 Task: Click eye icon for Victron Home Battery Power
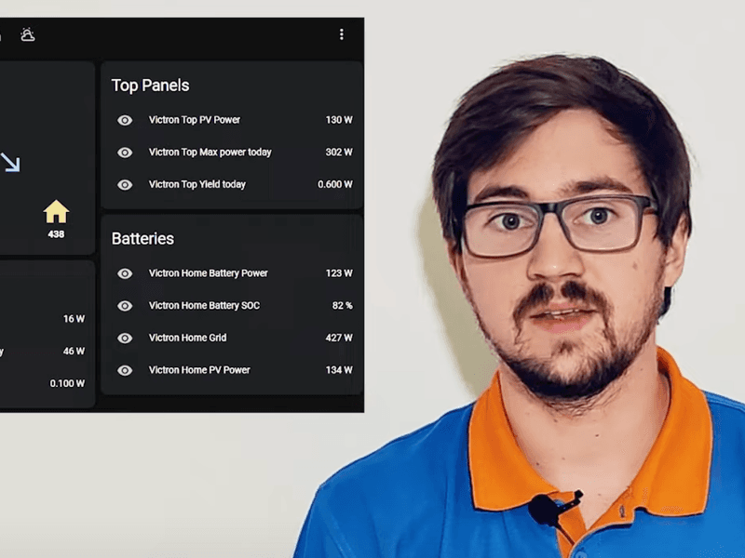(x=125, y=273)
